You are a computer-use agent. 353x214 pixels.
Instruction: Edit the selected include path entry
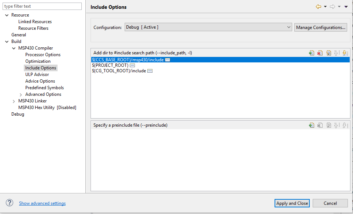pos(328,53)
